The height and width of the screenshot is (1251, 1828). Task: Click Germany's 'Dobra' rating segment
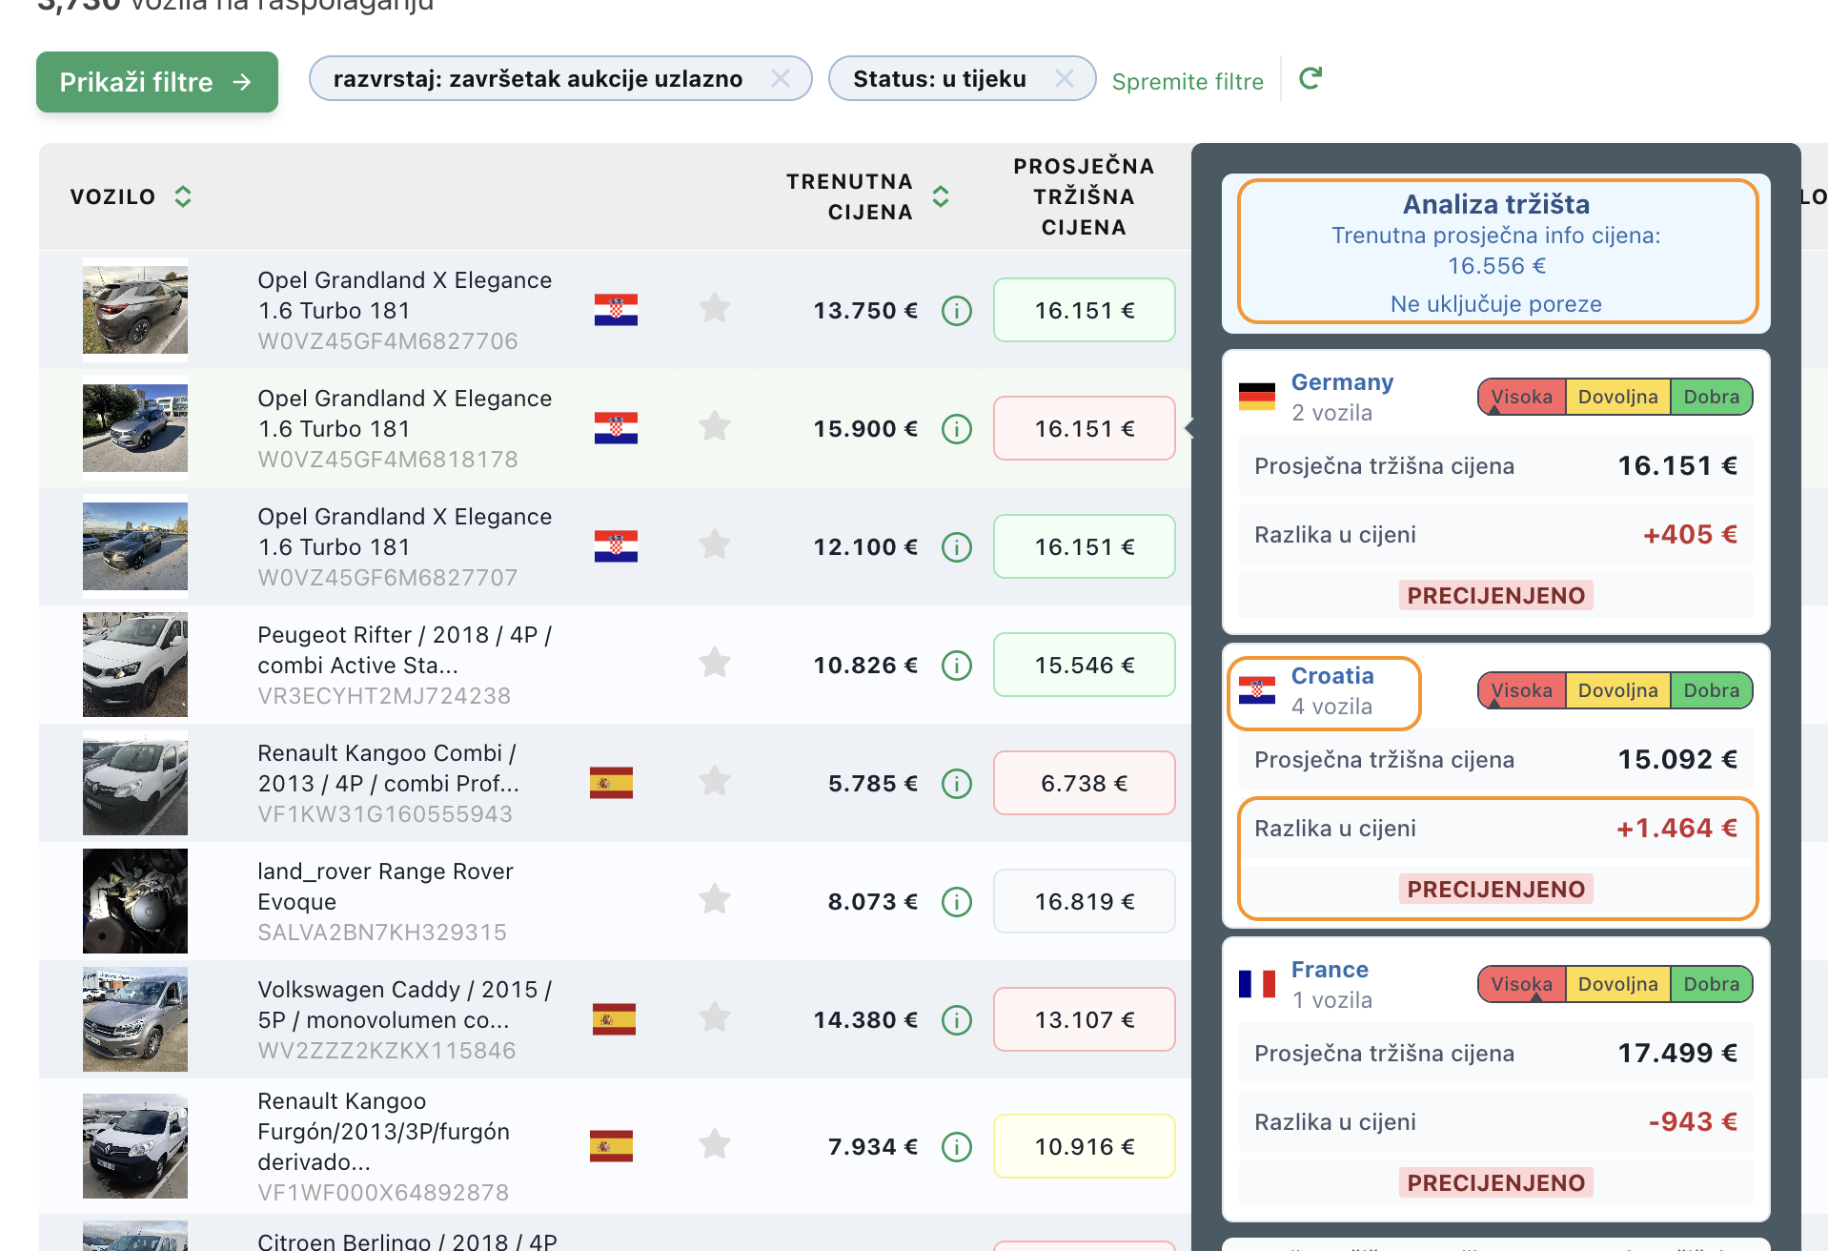point(1711,397)
